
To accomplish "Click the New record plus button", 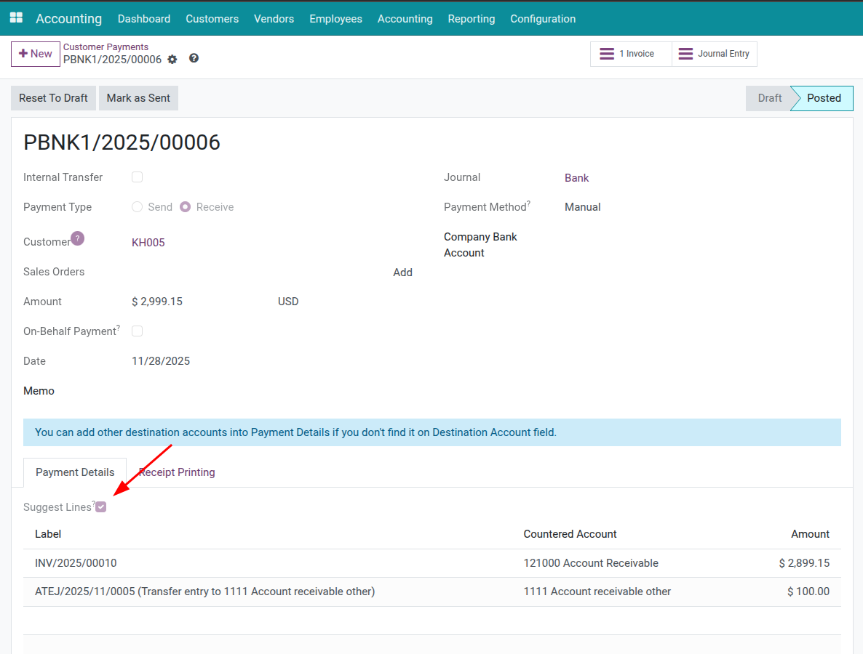I will [36, 54].
